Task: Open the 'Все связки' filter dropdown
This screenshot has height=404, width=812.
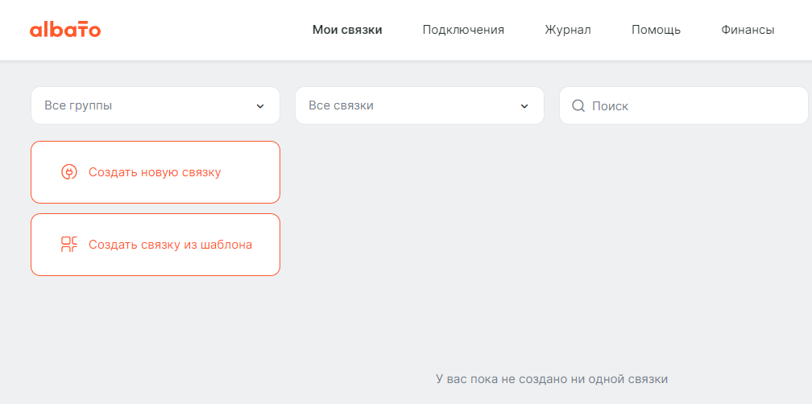Action: pyautogui.click(x=419, y=105)
